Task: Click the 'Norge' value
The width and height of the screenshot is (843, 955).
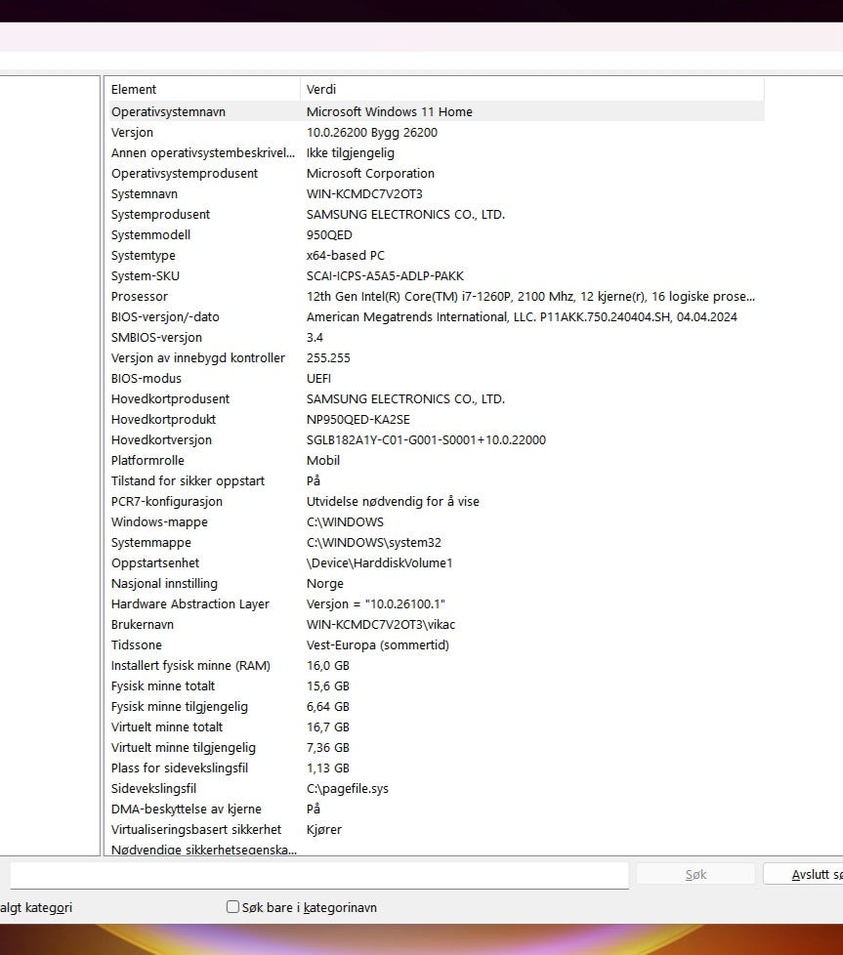Action: [324, 584]
